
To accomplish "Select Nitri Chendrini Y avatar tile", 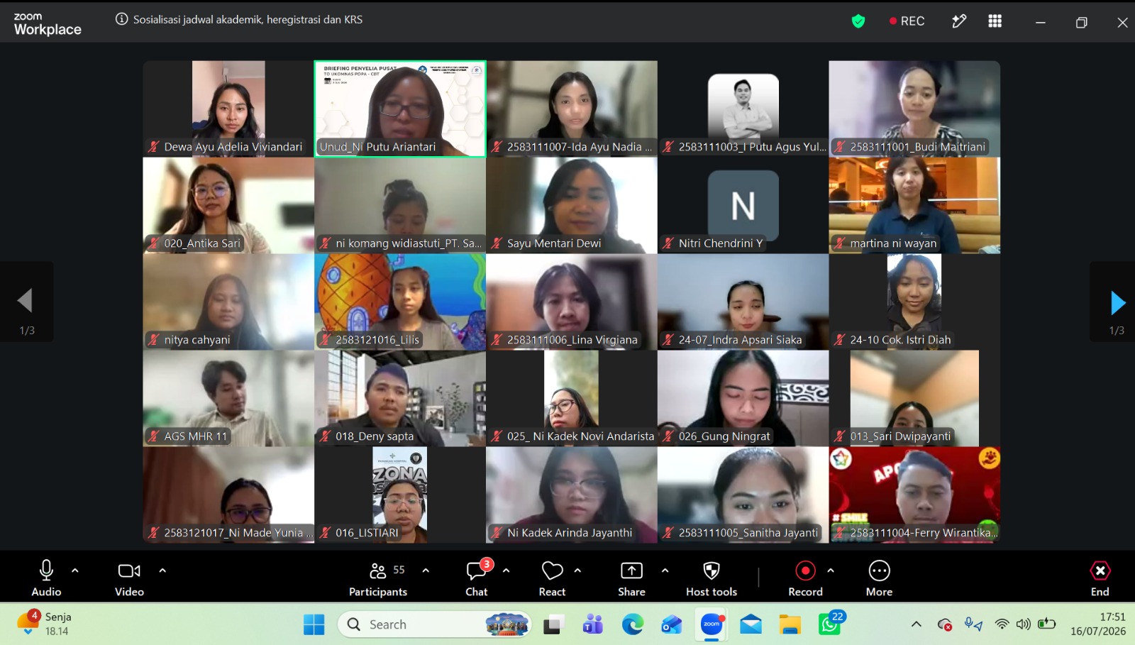I will click(x=743, y=205).
